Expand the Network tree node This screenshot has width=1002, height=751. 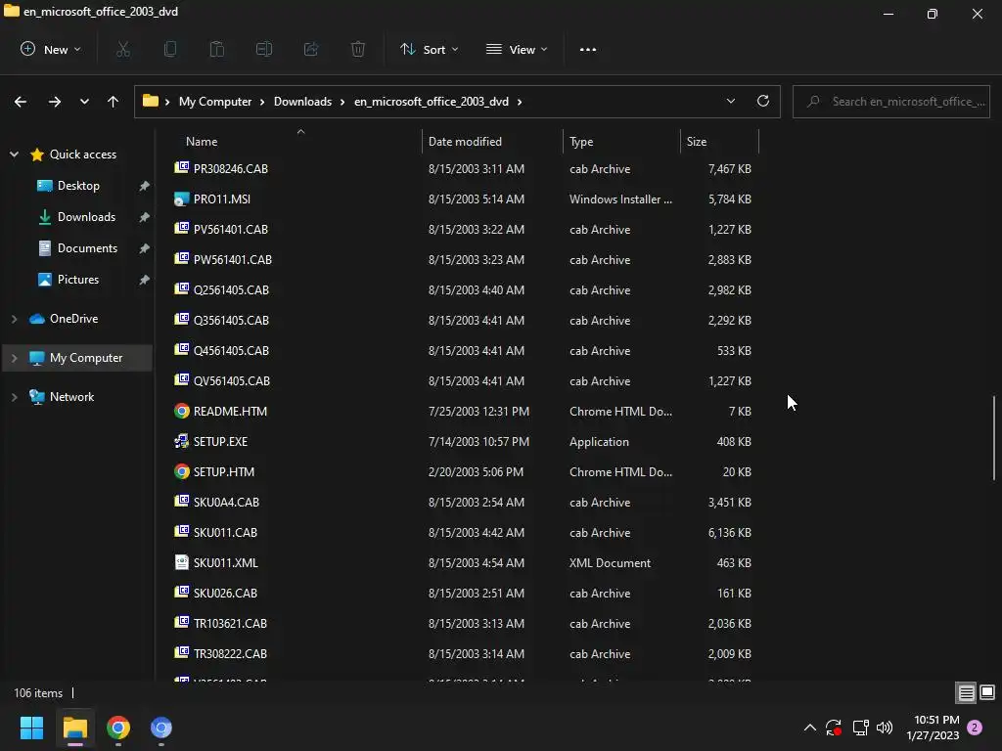click(14, 397)
